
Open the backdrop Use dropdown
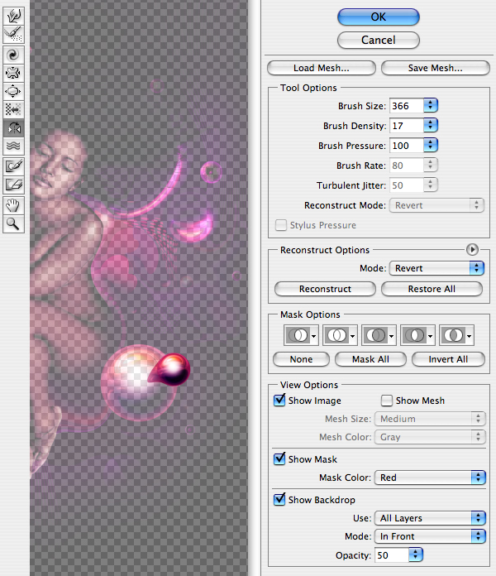[430, 518]
